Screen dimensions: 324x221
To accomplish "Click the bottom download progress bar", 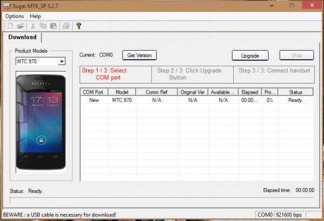I will click(162, 201).
